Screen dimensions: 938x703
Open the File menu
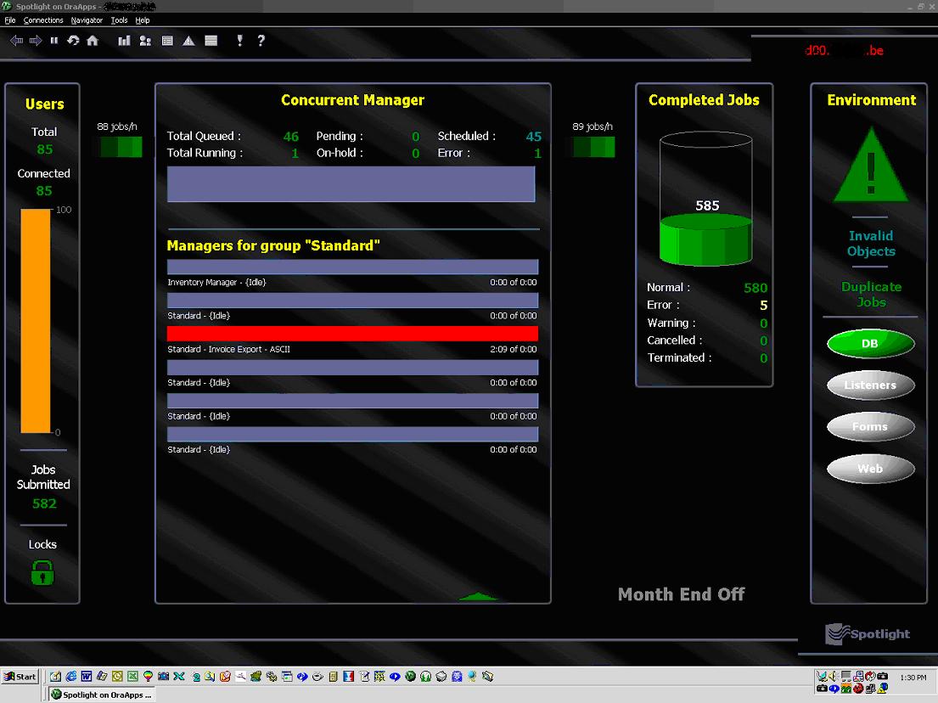(x=10, y=20)
